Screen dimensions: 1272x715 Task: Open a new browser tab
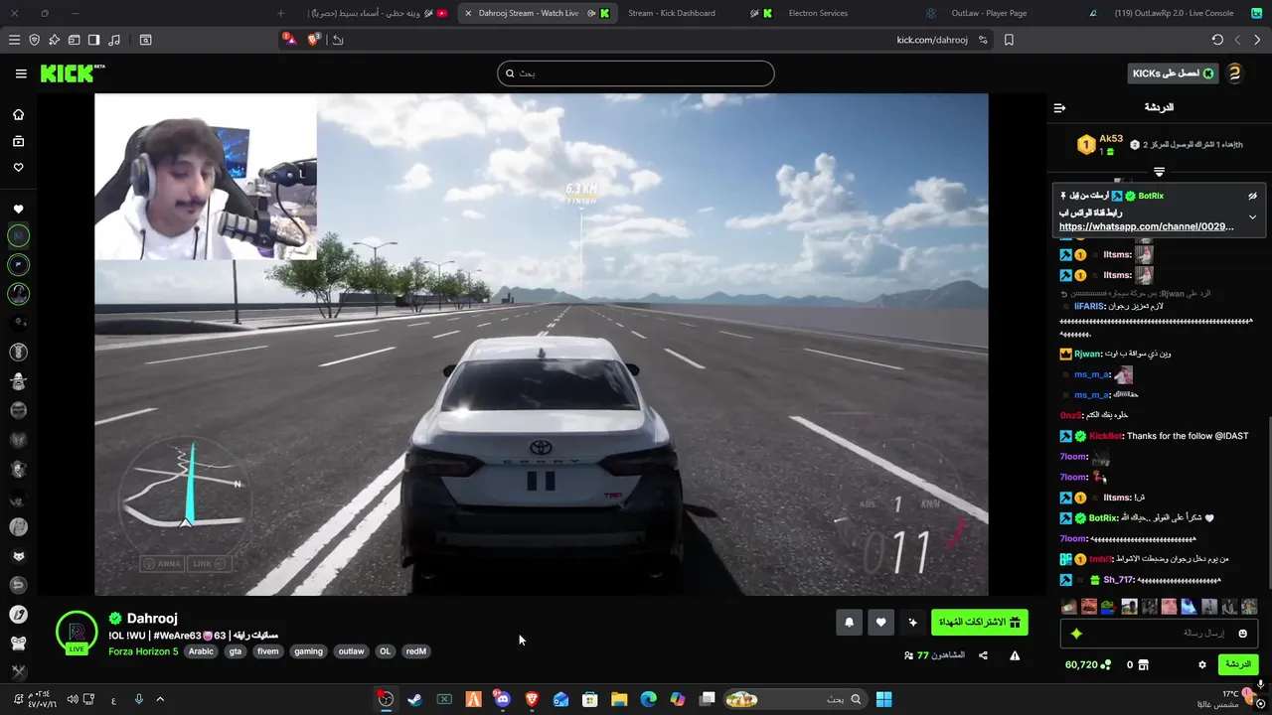pos(281,13)
